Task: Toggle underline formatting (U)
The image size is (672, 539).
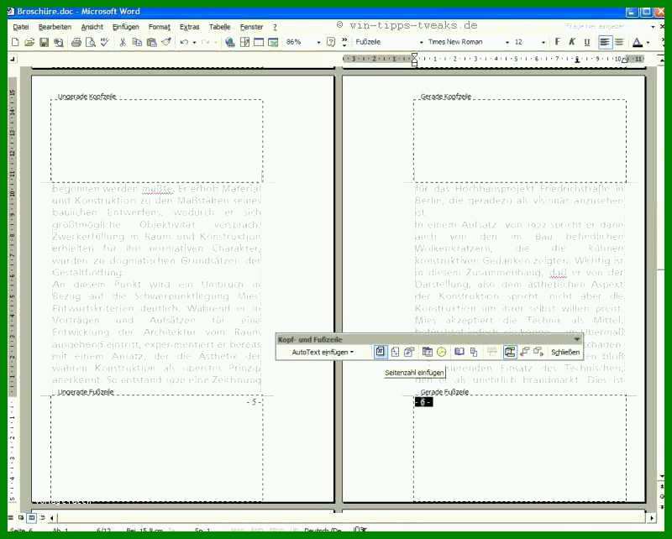Action: (586, 42)
